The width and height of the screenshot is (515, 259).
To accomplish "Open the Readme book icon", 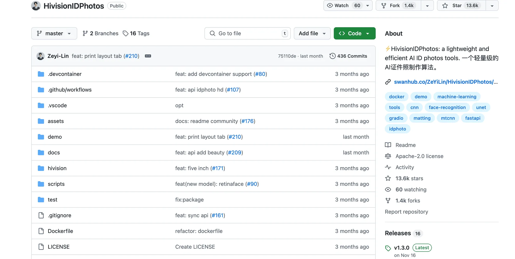I will coord(388,145).
